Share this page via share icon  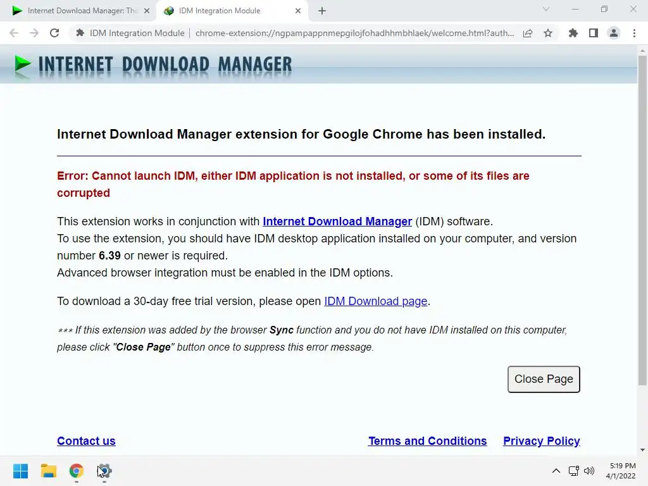pos(528,33)
